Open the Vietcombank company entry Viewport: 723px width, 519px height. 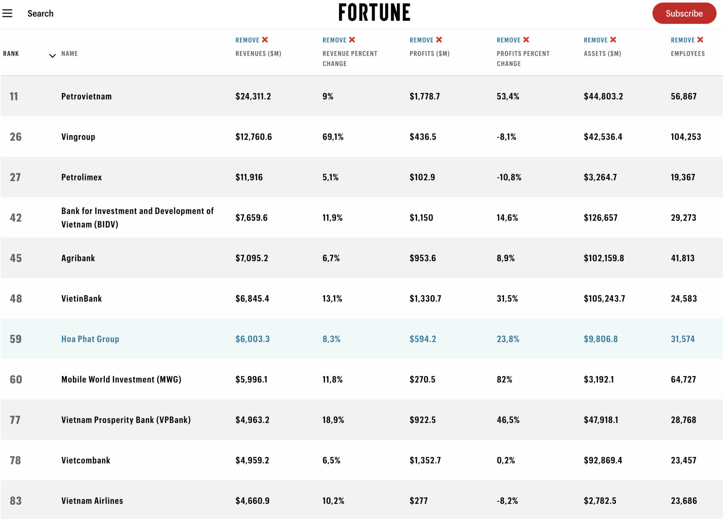click(86, 460)
